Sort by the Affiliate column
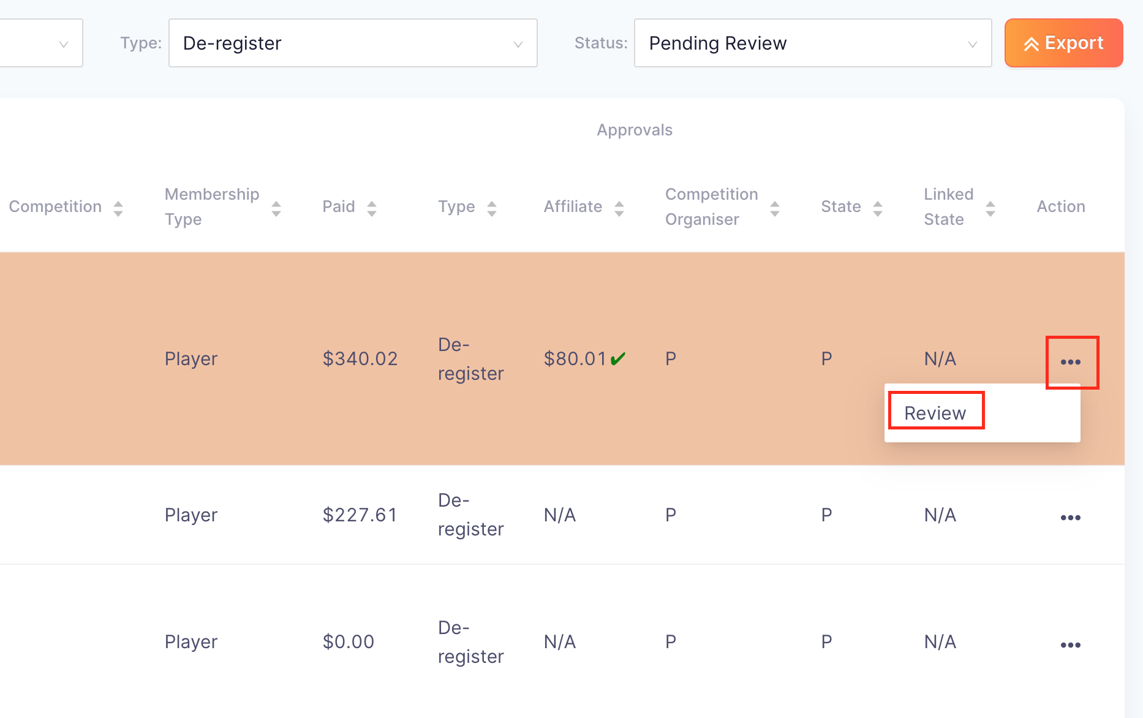The width and height of the screenshot is (1143, 718). coord(619,208)
